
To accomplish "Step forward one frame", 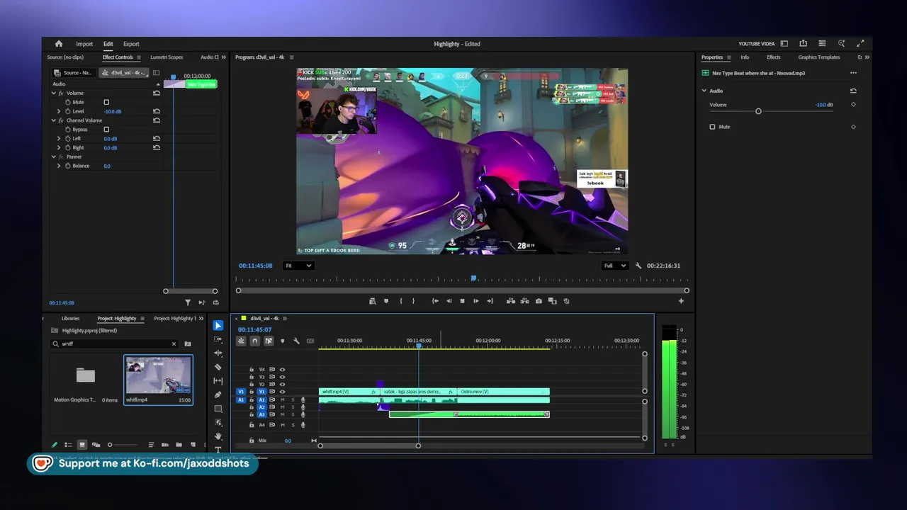I will (476, 301).
